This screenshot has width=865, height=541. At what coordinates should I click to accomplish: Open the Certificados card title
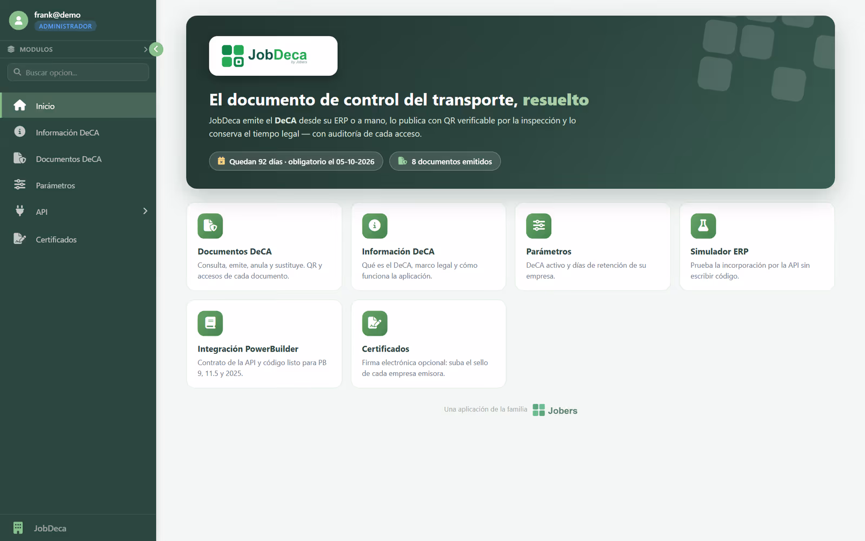[x=385, y=349]
